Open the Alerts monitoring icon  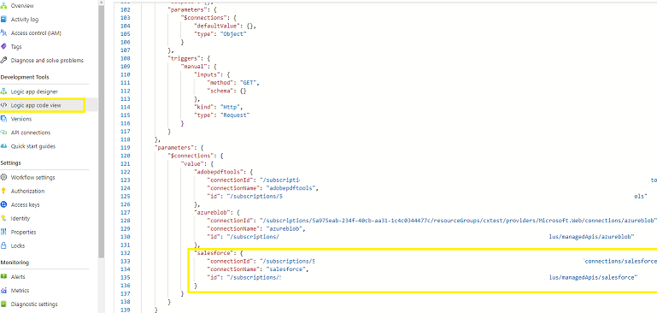click(x=3, y=277)
